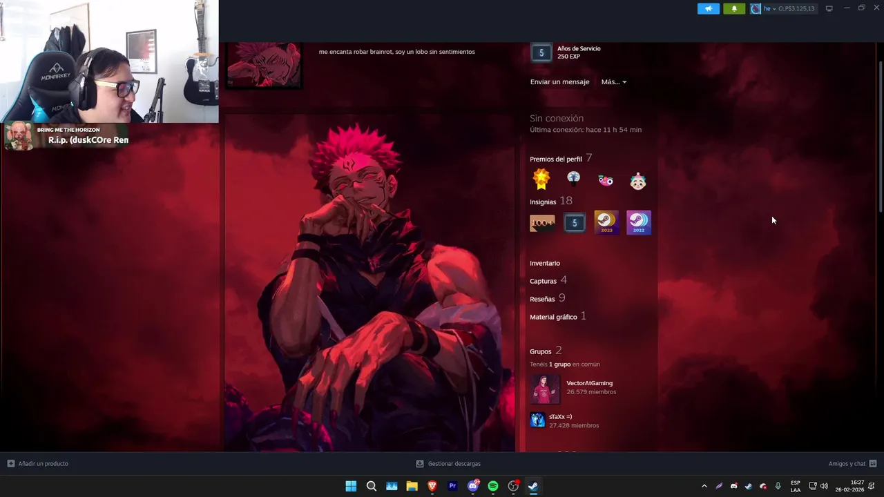Open Spotify from taskbar
The width and height of the screenshot is (884, 497).
click(493, 486)
